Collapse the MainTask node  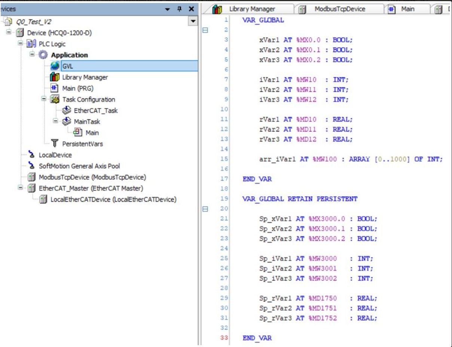[56, 121]
